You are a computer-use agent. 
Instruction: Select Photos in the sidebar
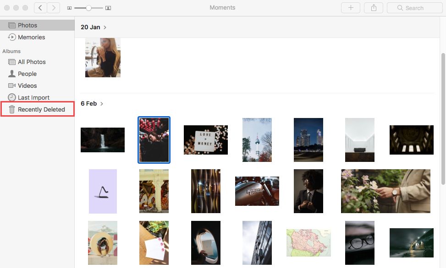click(x=28, y=26)
